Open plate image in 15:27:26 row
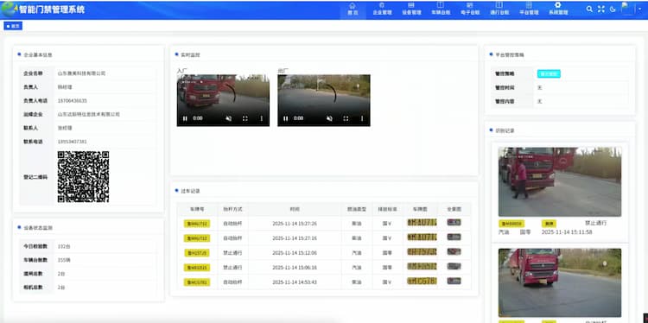 point(422,223)
